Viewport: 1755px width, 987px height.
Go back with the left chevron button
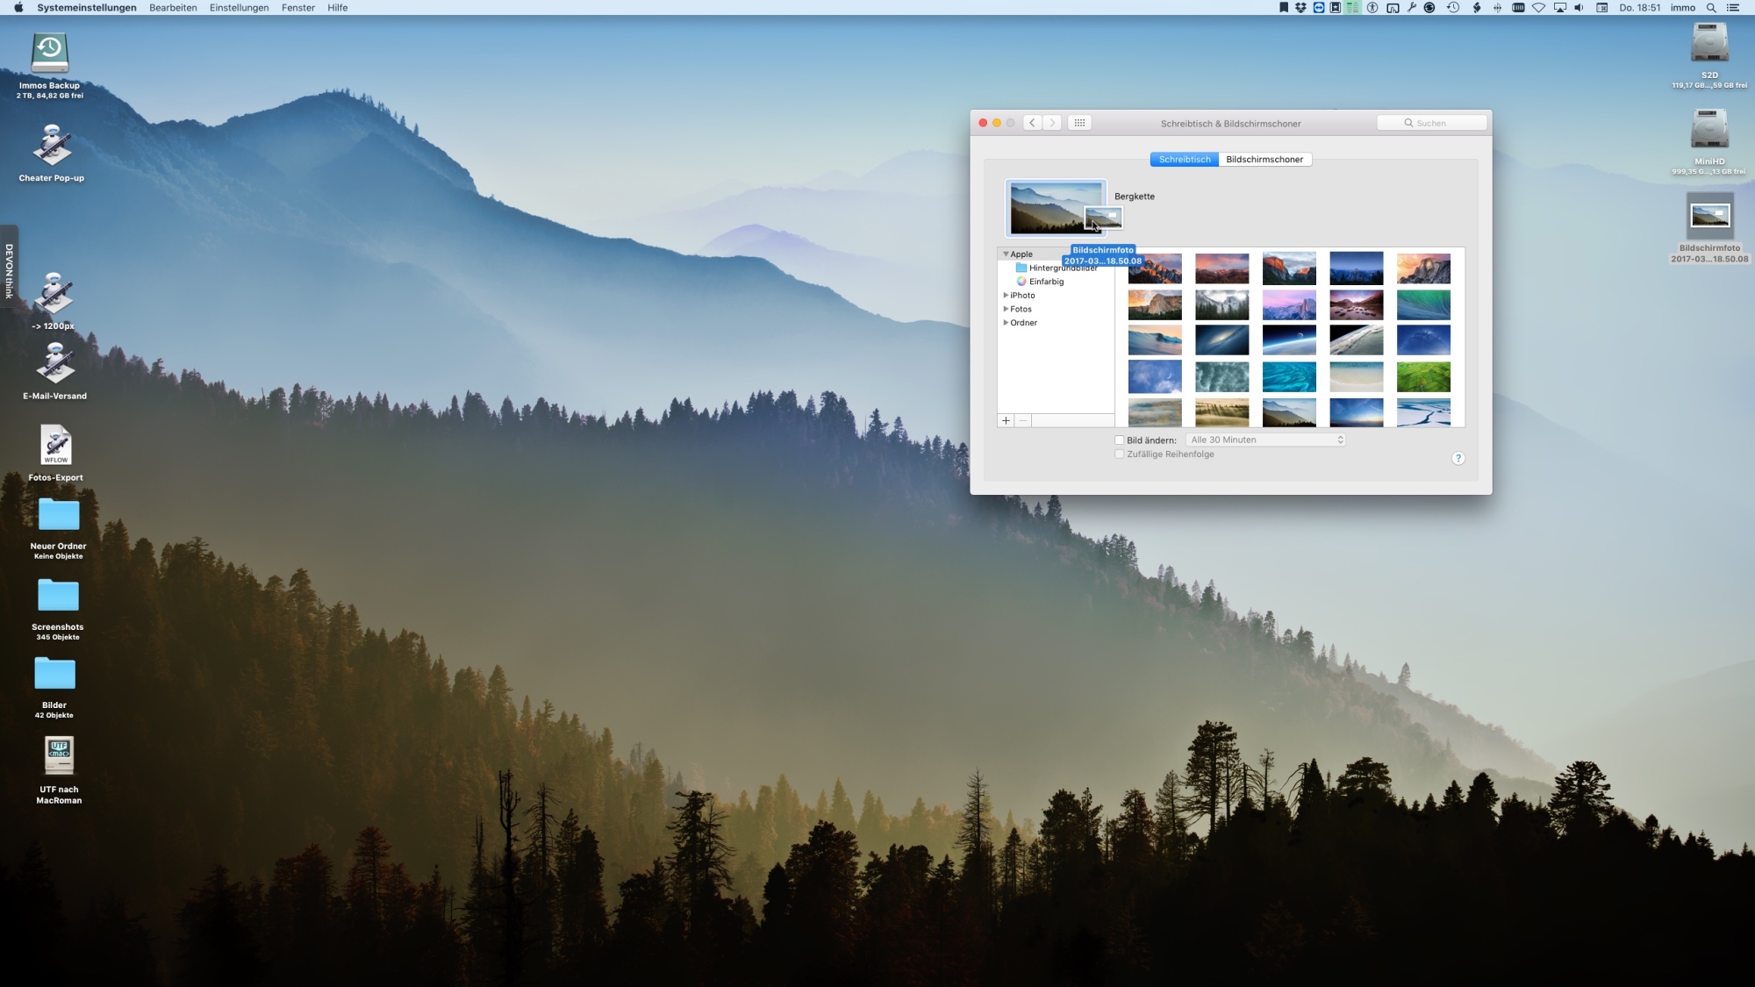(x=1032, y=123)
